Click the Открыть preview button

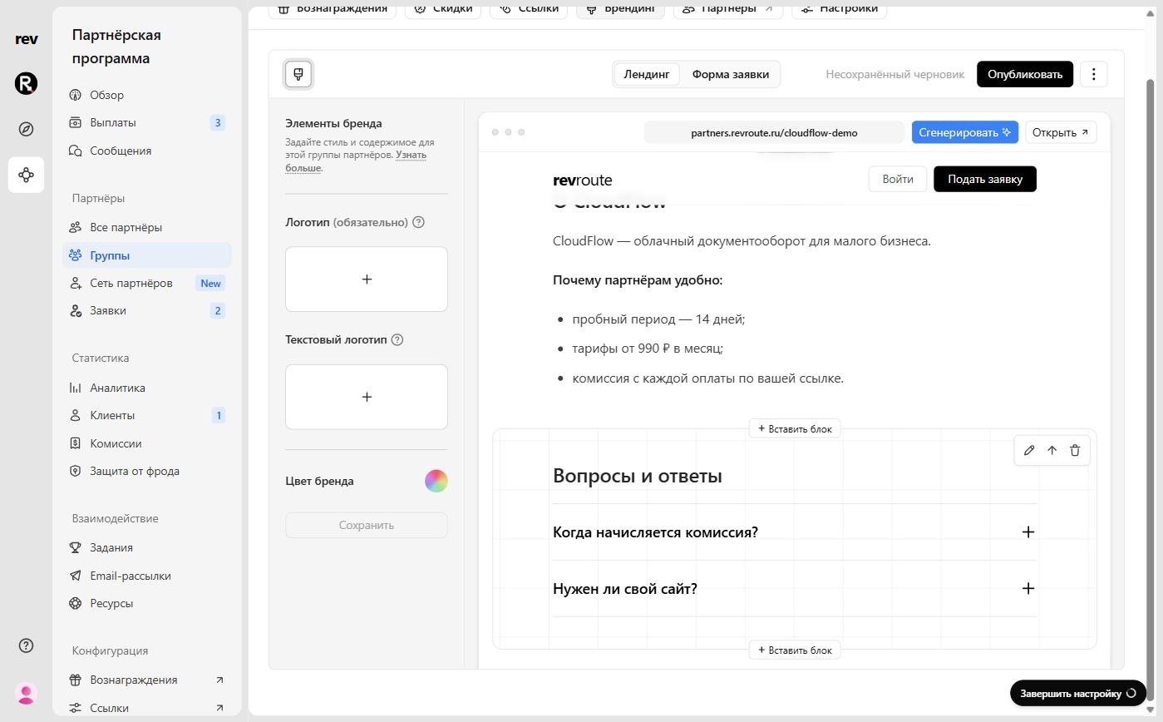[1061, 132]
